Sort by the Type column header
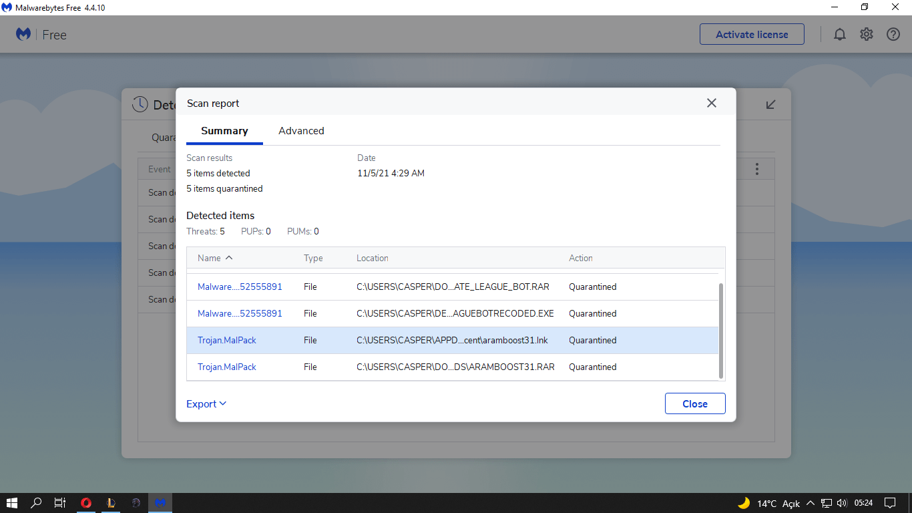 tap(313, 258)
